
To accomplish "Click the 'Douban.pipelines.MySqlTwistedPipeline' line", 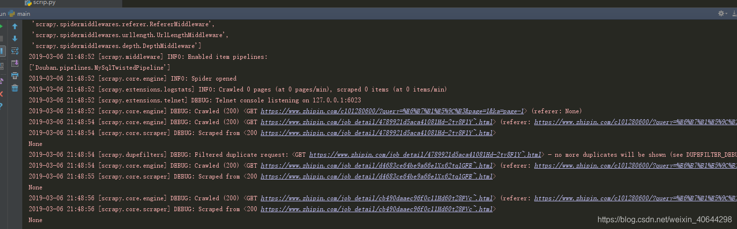I will [x=99, y=68].
